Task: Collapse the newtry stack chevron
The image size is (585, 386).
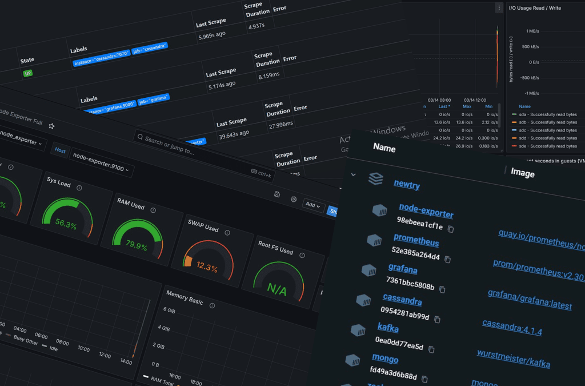Action: (353, 175)
